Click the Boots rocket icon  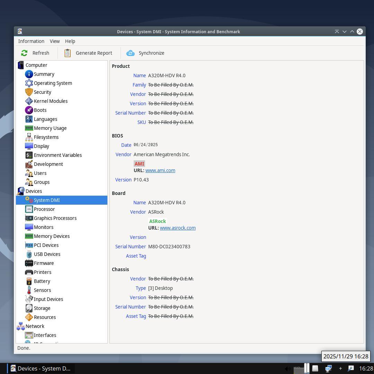click(x=29, y=110)
